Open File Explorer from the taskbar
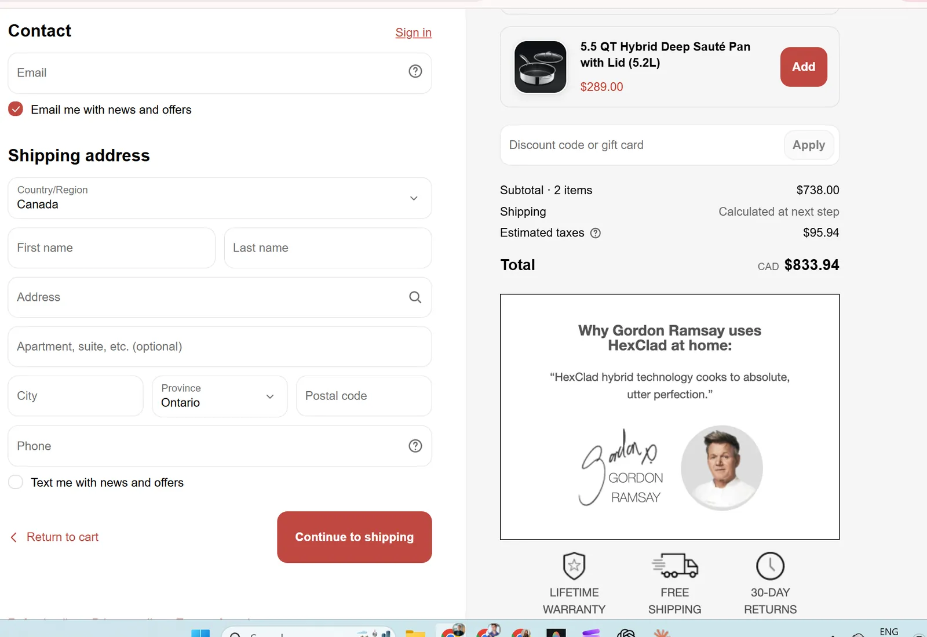Screen dimensions: 927x637 [x=415, y=633]
